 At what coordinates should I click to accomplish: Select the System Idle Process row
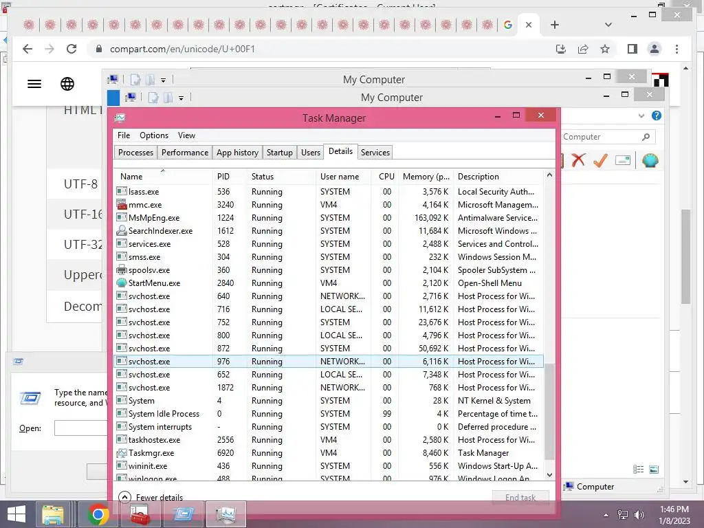(328, 413)
